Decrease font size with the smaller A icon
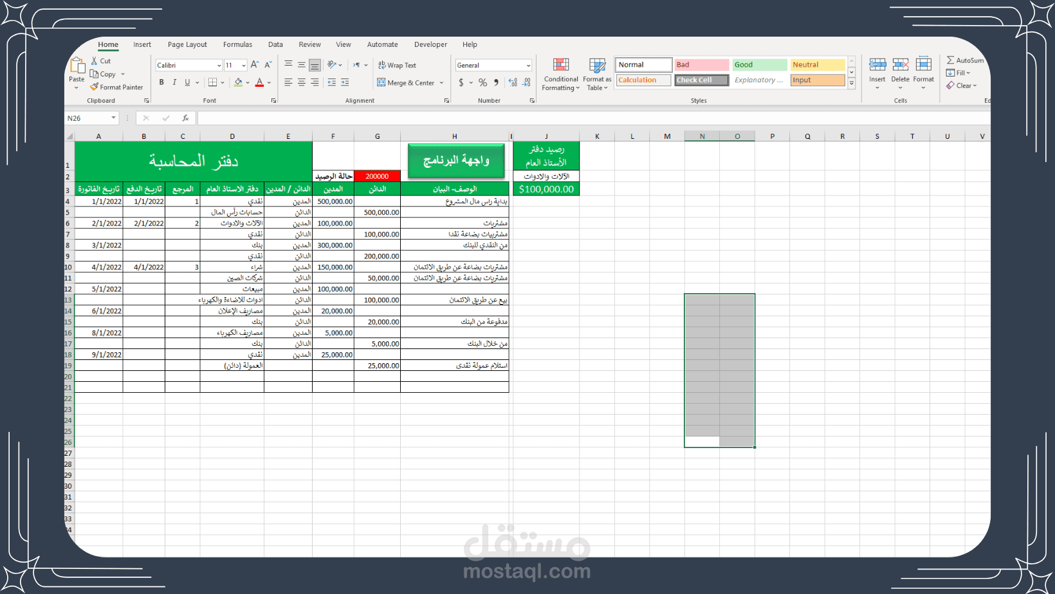The height and width of the screenshot is (594, 1055). pyautogui.click(x=268, y=65)
